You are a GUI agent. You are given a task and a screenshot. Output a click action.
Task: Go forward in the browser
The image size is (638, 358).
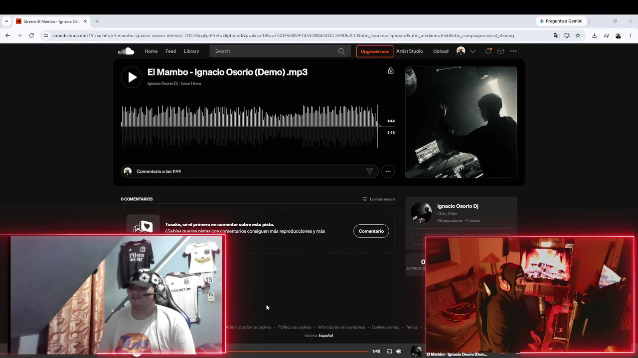point(19,36)
